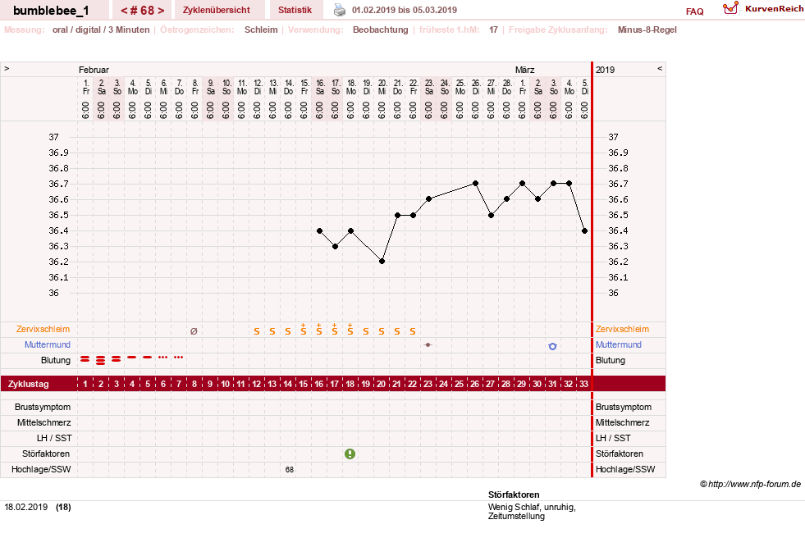The width and height of the screenshot is (805, 538).
Task: Open the Statistik tab
Action: click(x=295, y=10)
